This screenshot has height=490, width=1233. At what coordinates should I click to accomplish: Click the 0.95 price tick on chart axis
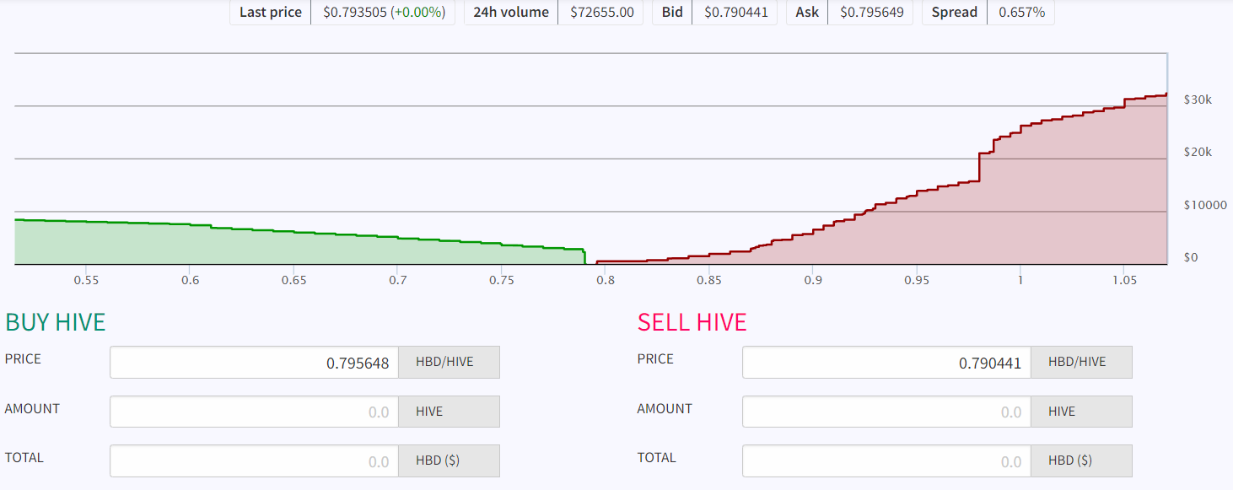coord(916,280)
